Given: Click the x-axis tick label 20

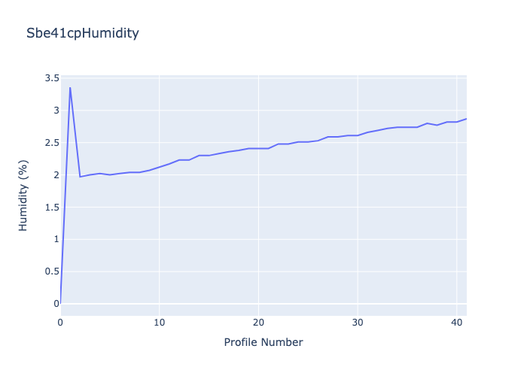Looking at the screenshot, I should pos(258,323).
